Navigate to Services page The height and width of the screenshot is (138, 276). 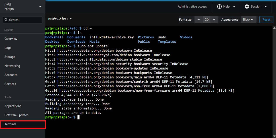pos(10,84)
